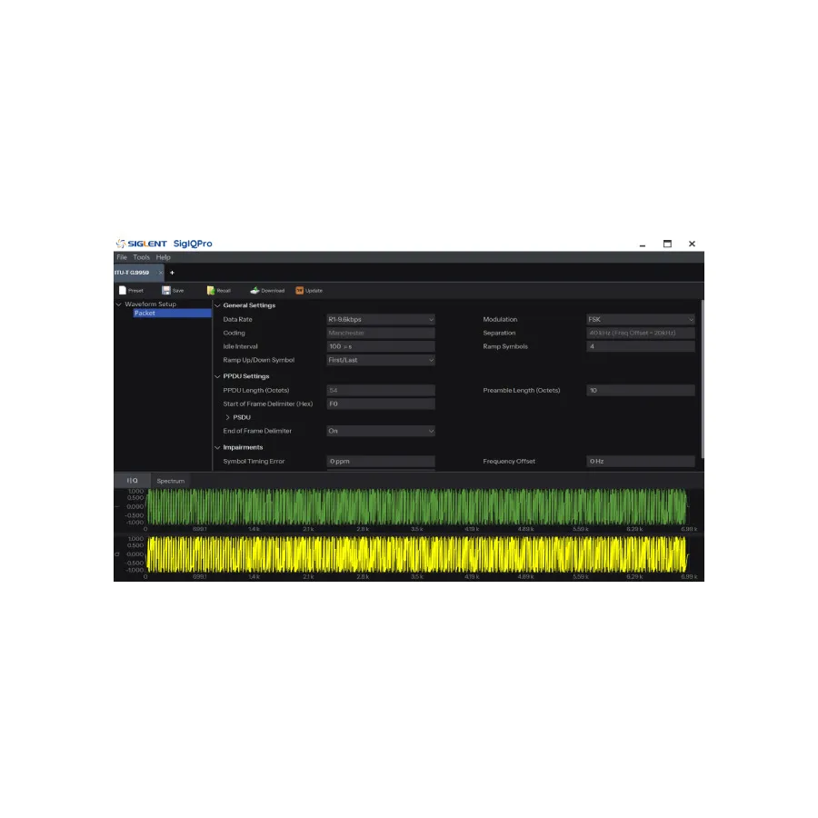Open the Help menu
Image resolution: width=818 pixels, height=818 pixels.
[x=163, y=256]
